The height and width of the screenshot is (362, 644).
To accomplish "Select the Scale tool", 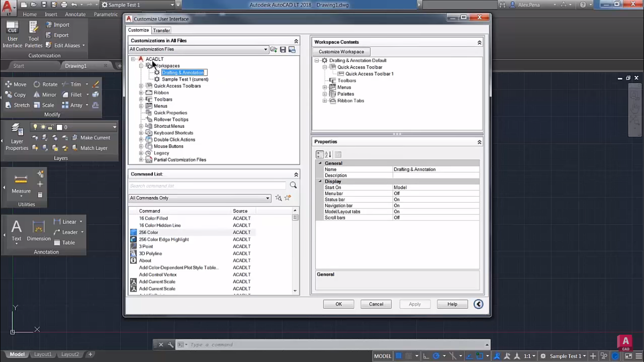I will pyautogui.click(x=43, y=105).
